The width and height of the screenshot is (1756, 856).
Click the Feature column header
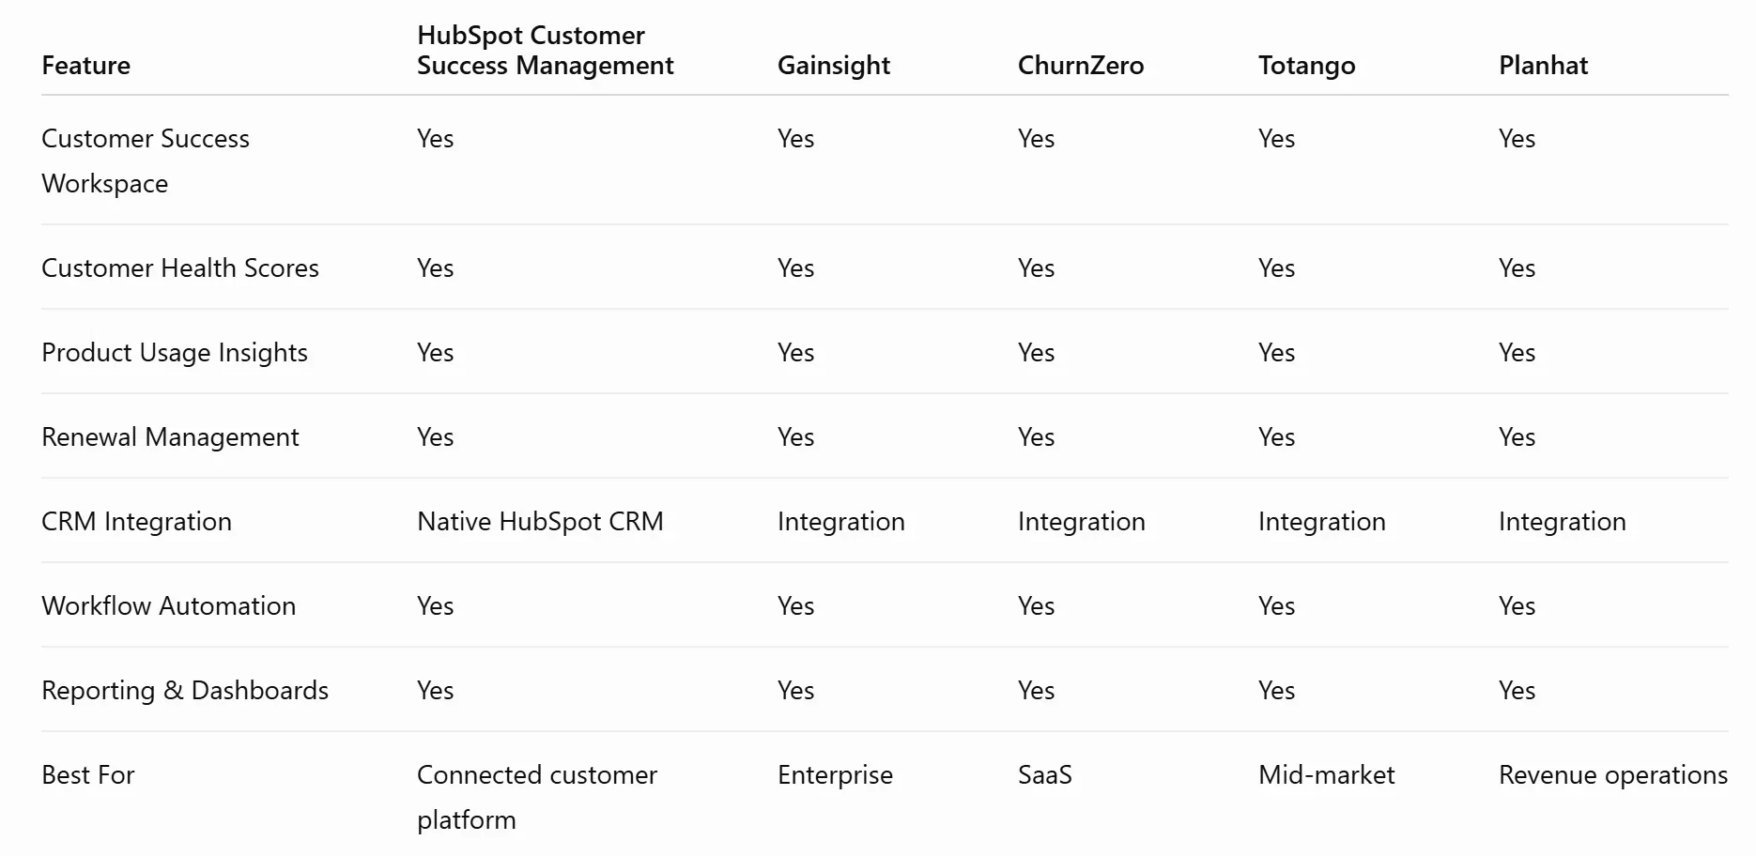click(x=85, y=66)
